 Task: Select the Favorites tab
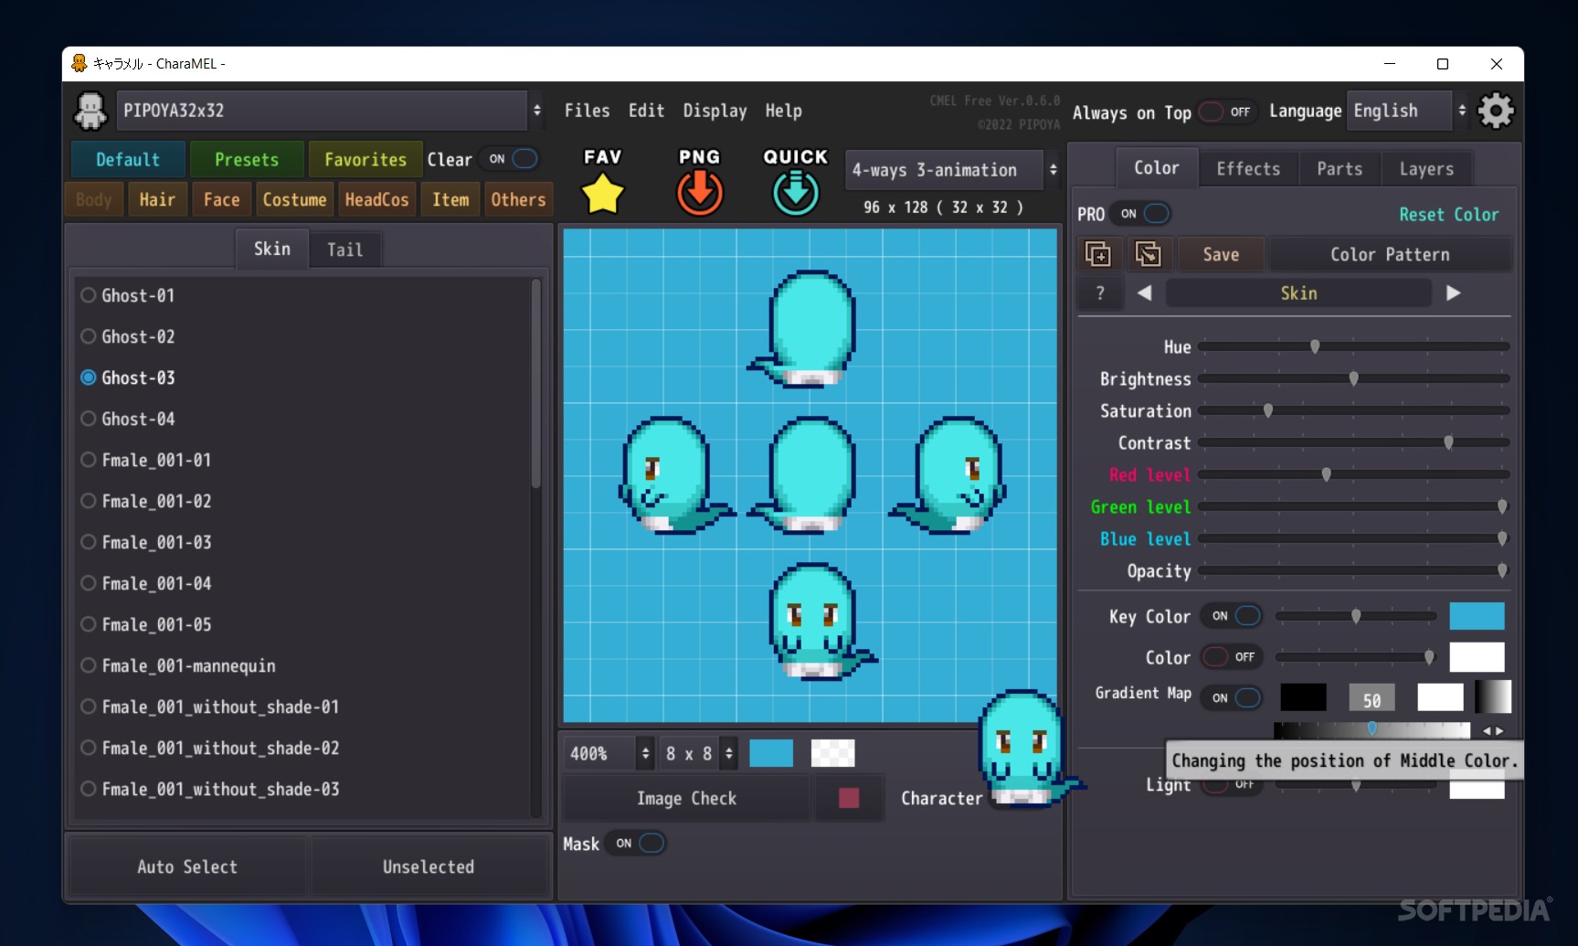pos(365,160)
